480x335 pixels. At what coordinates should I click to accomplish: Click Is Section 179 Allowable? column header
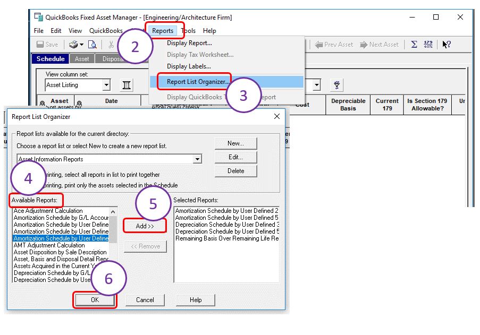[x=427, y=105]
